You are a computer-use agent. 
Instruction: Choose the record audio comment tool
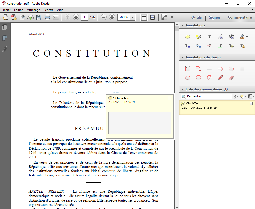[231, 37]
